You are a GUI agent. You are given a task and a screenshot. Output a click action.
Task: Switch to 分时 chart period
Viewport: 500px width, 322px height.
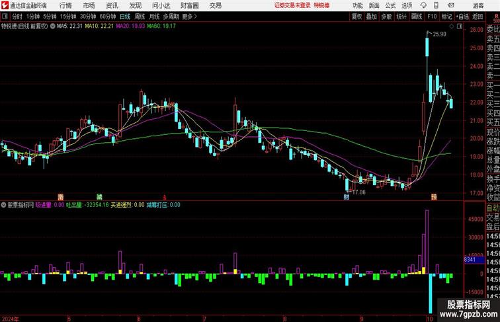click(17, 17)
